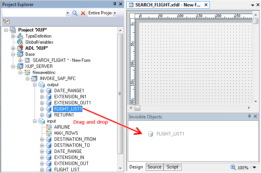The height and width of the screenshot is (173, 261).
Task: Click the toolbar icon below the search box
Action: 6,21
